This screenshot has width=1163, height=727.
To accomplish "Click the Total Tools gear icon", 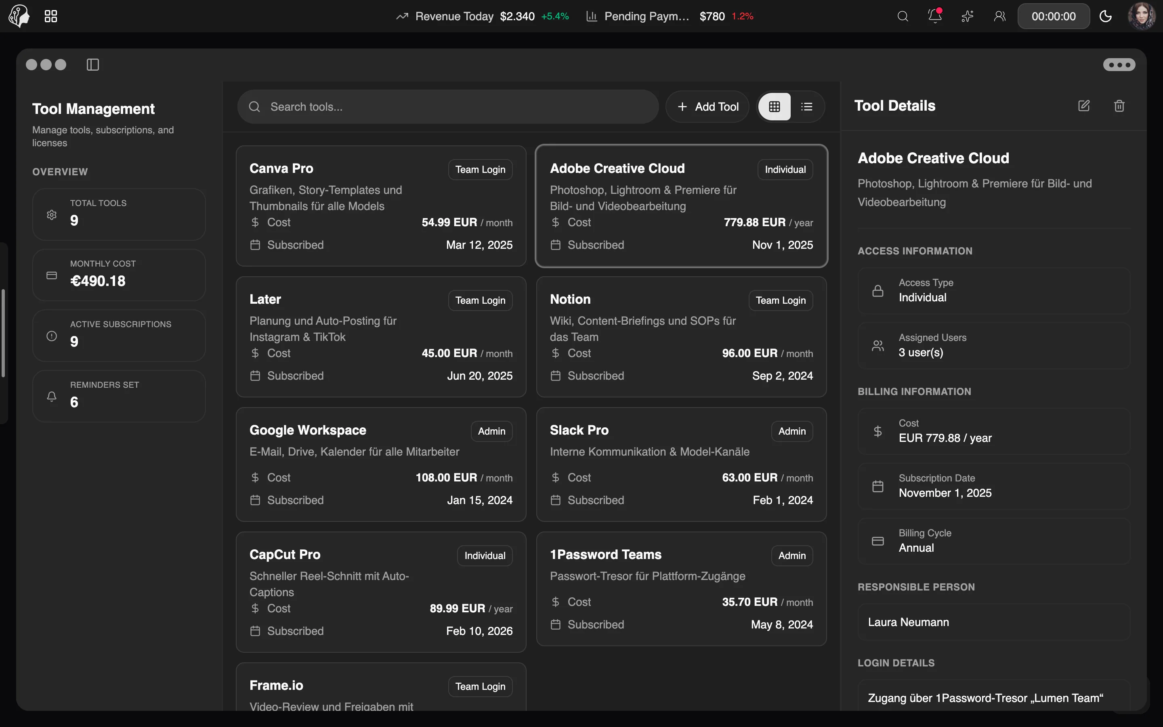I will (x=51, y=214).
